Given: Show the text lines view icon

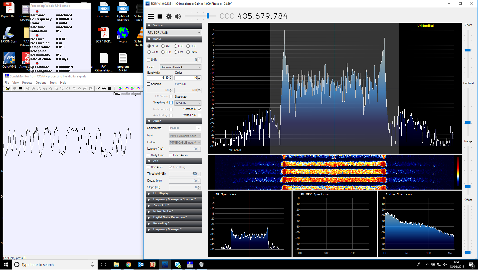Looking at the screenshot, I should pos(109,88).
